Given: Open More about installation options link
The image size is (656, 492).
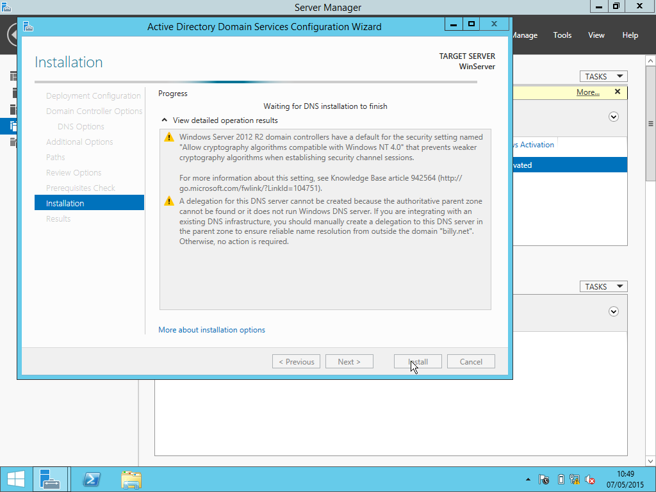Looking at the screenshot, I should (x=211, y=330).
